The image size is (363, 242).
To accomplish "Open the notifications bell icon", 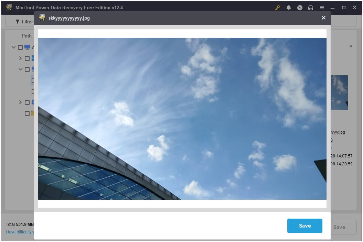I will 288,8.
